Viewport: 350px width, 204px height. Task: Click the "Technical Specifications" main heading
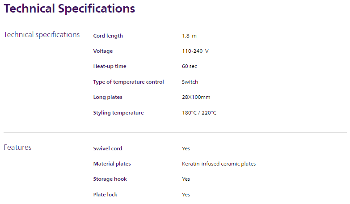tap(69, 8)
